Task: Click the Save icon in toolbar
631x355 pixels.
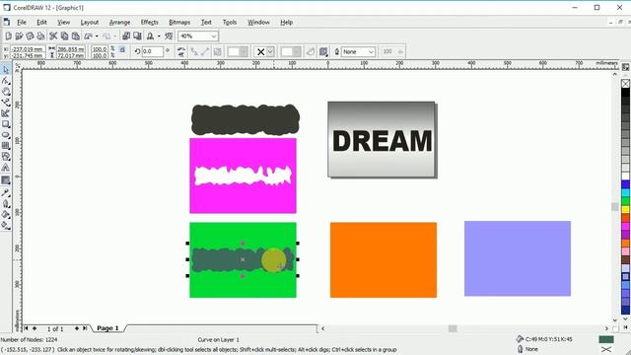Action: [x=30, y=36]
